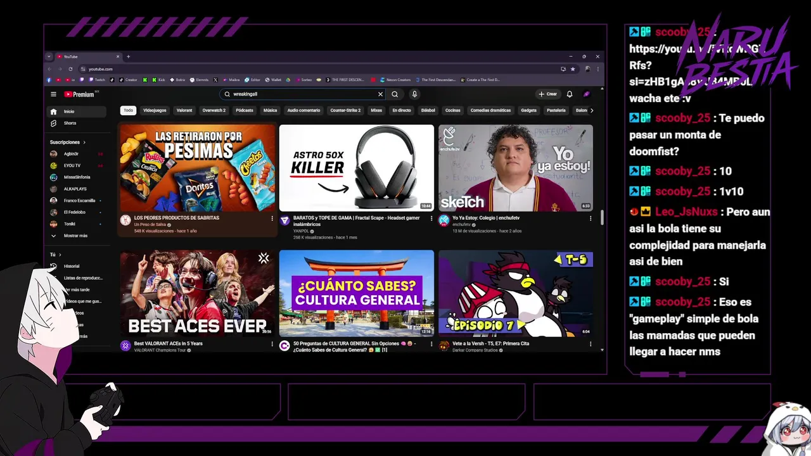Open the CULTURA GENERAL quiz thumbnail
811x456 pixels.
(357, 293)
